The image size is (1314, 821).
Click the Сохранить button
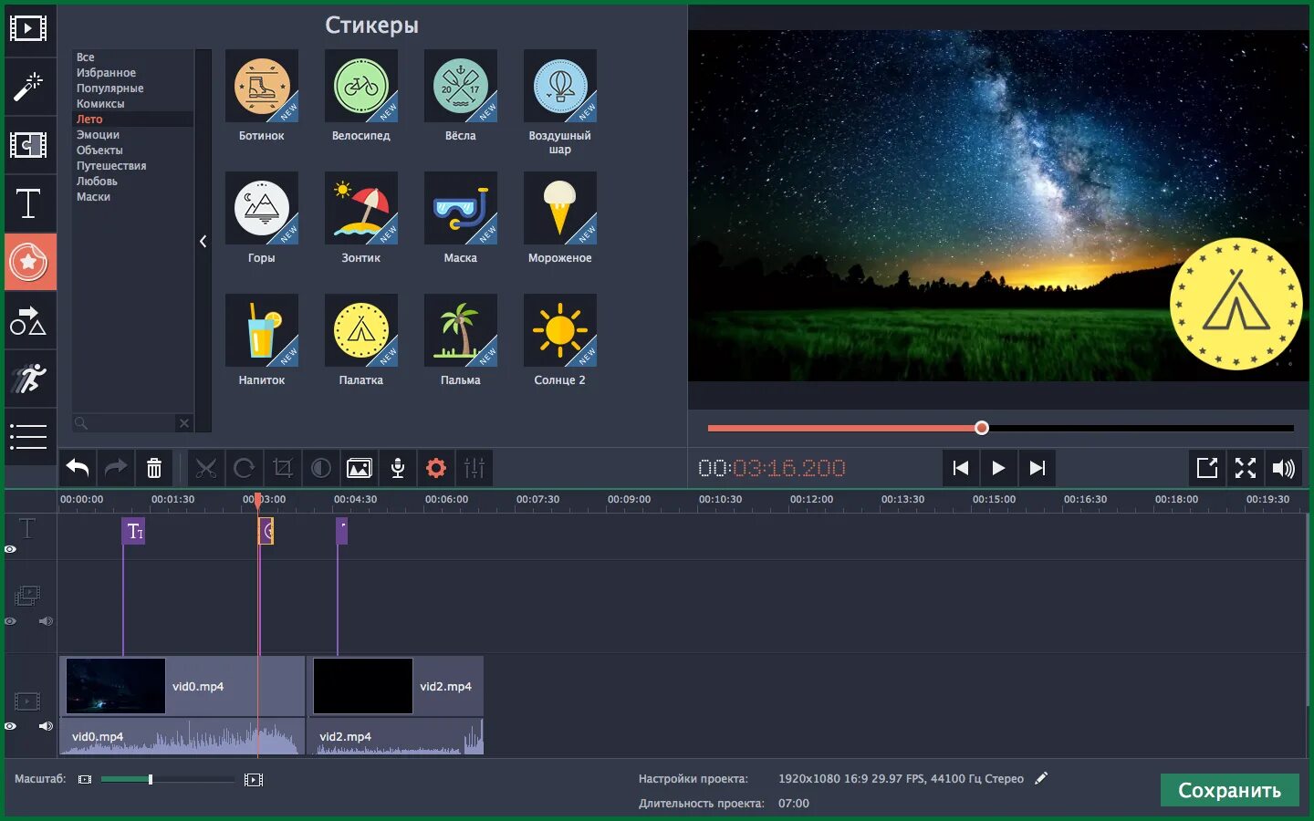(1229, 790)
